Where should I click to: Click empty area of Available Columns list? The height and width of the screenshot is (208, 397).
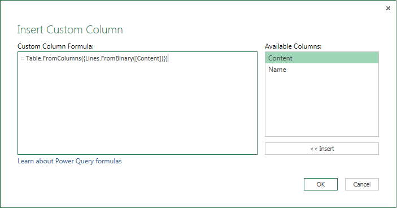point(322,106)
